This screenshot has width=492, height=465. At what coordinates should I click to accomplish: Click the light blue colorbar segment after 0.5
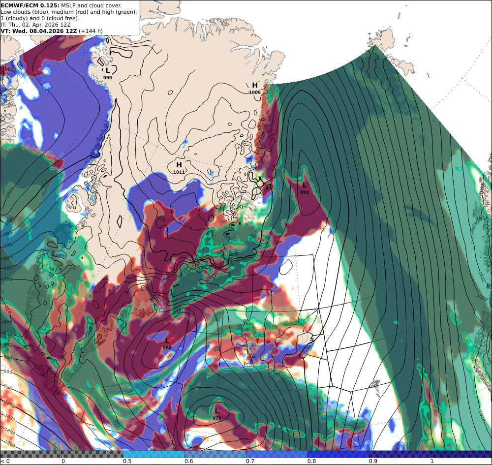pyautogui.click(x=154, y=454)
